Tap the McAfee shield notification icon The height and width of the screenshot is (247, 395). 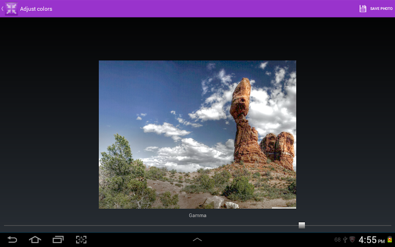(x=352, y=239)
